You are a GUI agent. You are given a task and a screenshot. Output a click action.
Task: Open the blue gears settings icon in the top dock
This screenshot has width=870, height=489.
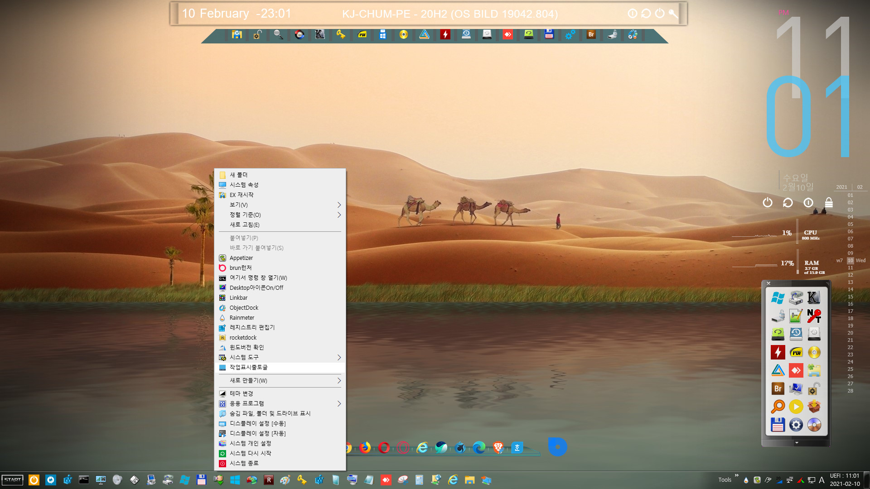pos(570,34)
